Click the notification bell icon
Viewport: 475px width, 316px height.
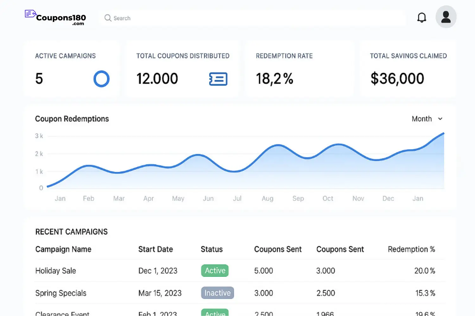coord(421,18)
